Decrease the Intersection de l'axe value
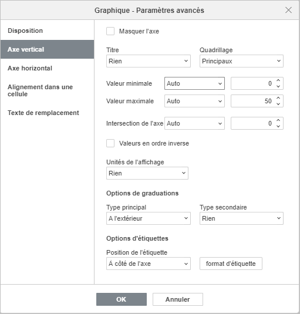This screenshot has width=300, height=314. point(278,126)
